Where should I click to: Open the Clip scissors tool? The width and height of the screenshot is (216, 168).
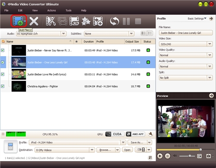click(51, 21)
